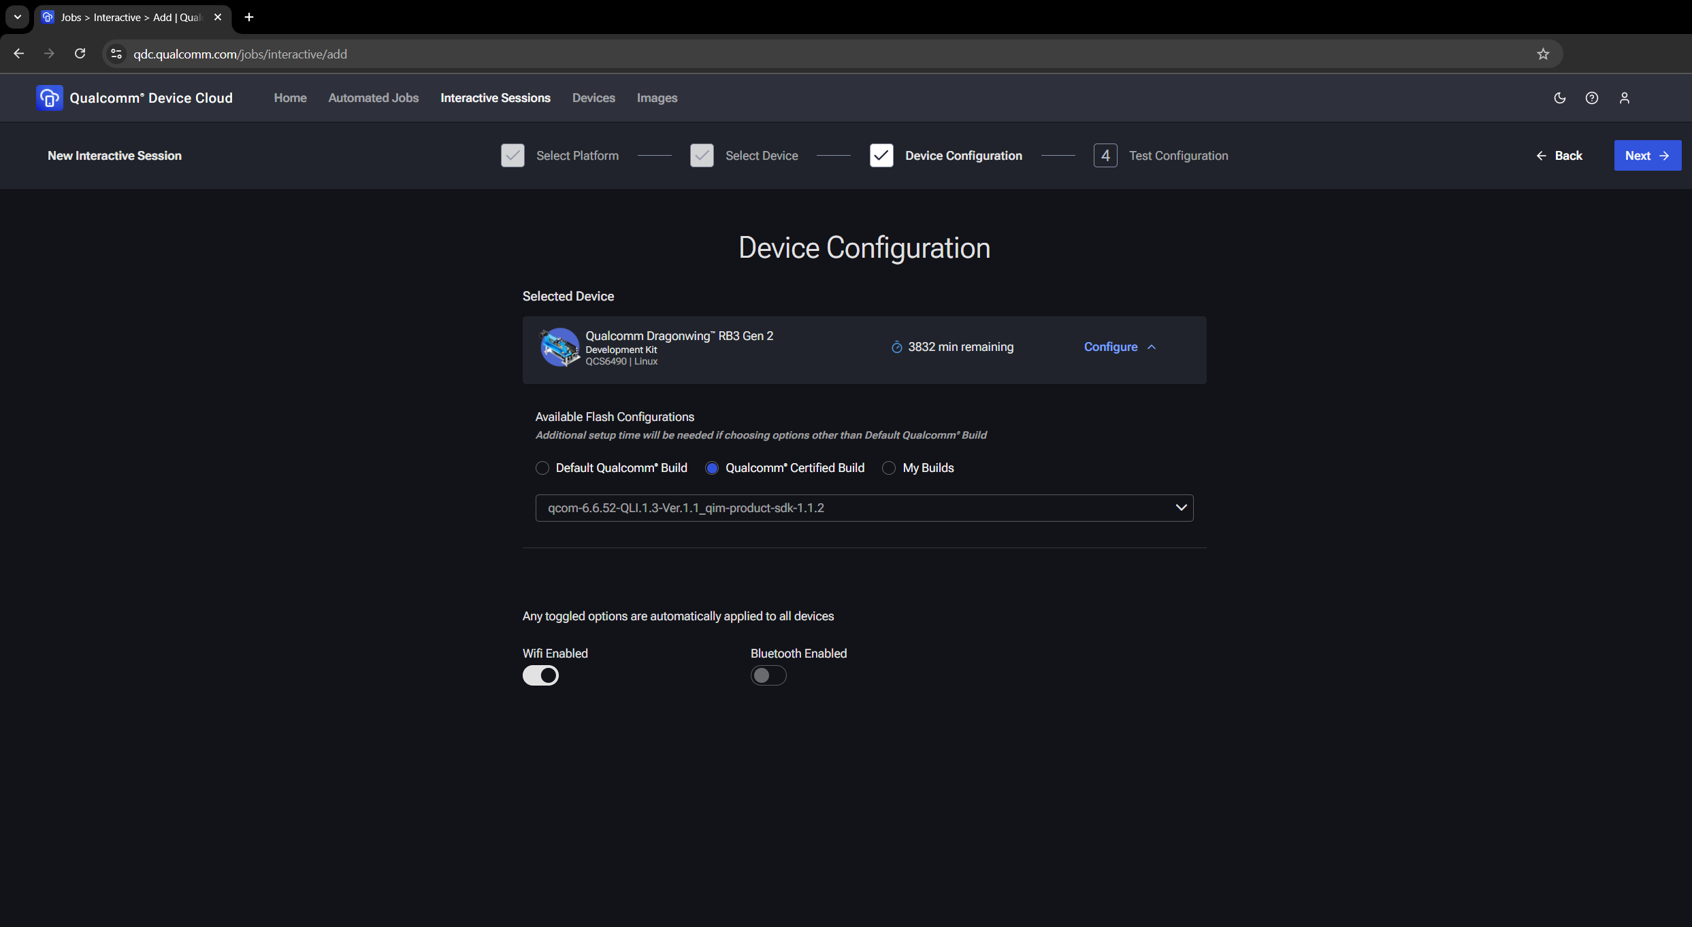Click the timer icon next to 3832 min remaining
Screen dimensions: 1692x927
pyautogui.click(x=897, y=348)
